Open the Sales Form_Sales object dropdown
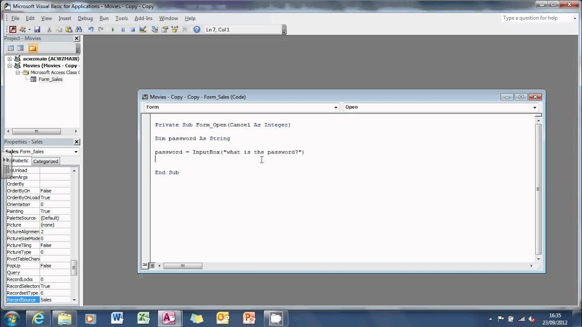582x327 pixels. click(x=75, y=152)
